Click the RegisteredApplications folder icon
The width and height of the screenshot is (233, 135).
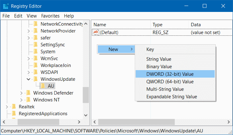click(14, 113)
